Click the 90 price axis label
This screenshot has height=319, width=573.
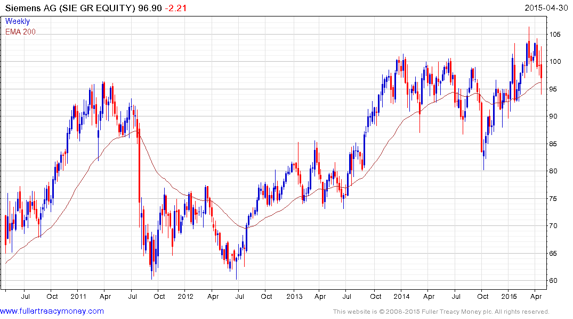pos(553,116)
